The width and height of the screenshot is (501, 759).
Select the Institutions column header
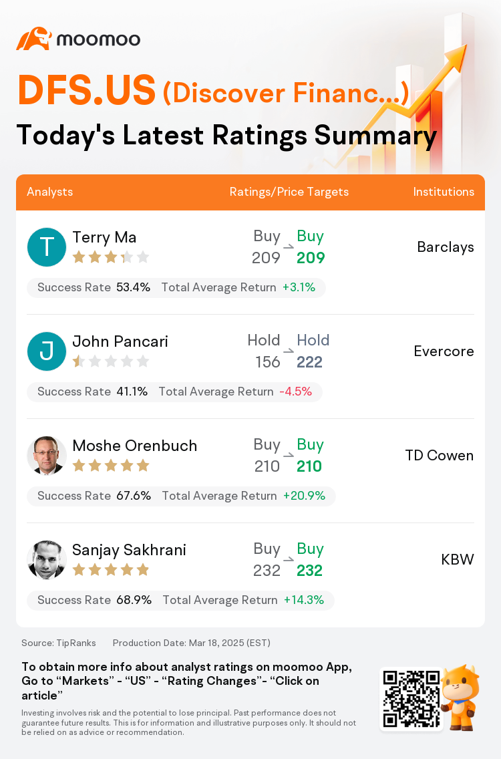pyautogui.click(x=444, y=192)
